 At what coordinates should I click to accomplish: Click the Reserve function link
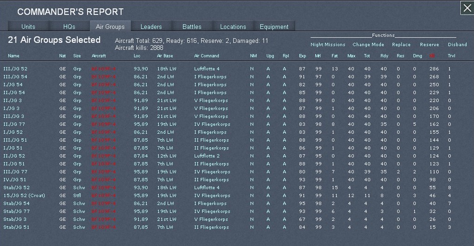tap(429, 45)
